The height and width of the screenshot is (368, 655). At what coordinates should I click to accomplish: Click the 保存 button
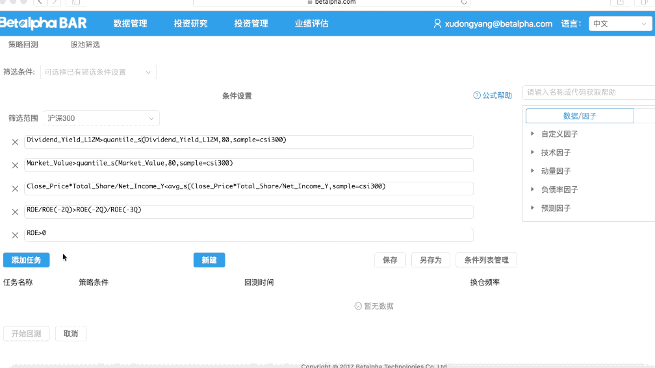tap(390, 260)
